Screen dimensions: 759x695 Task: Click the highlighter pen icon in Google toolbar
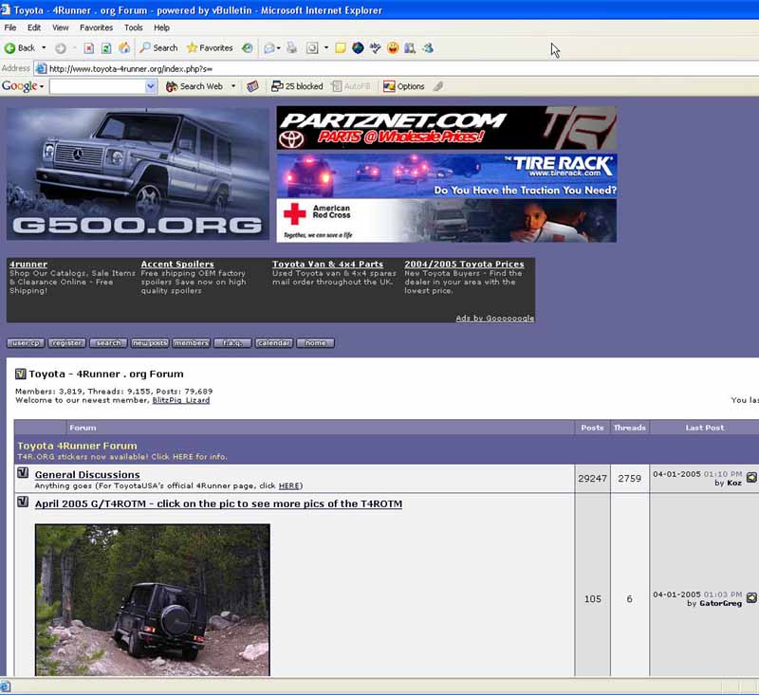click(438, 86)
